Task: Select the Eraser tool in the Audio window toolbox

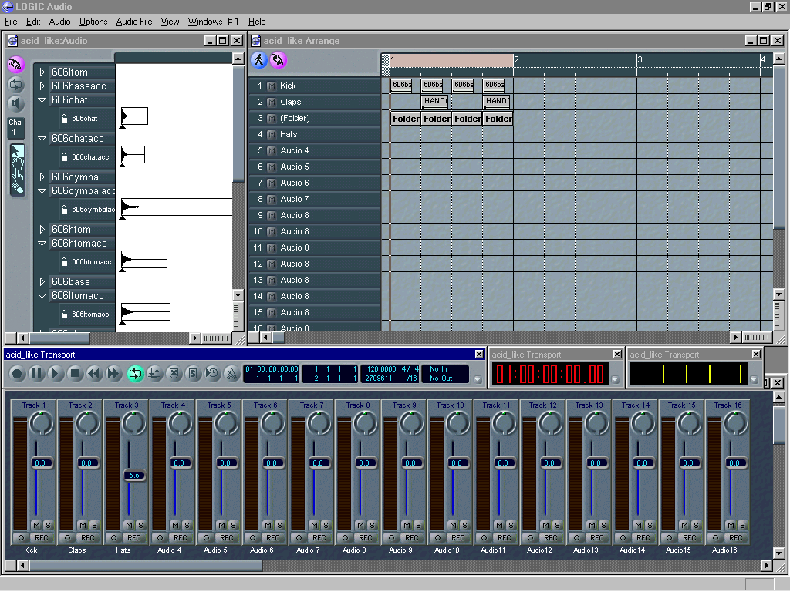Action: [x=17, y=188]
